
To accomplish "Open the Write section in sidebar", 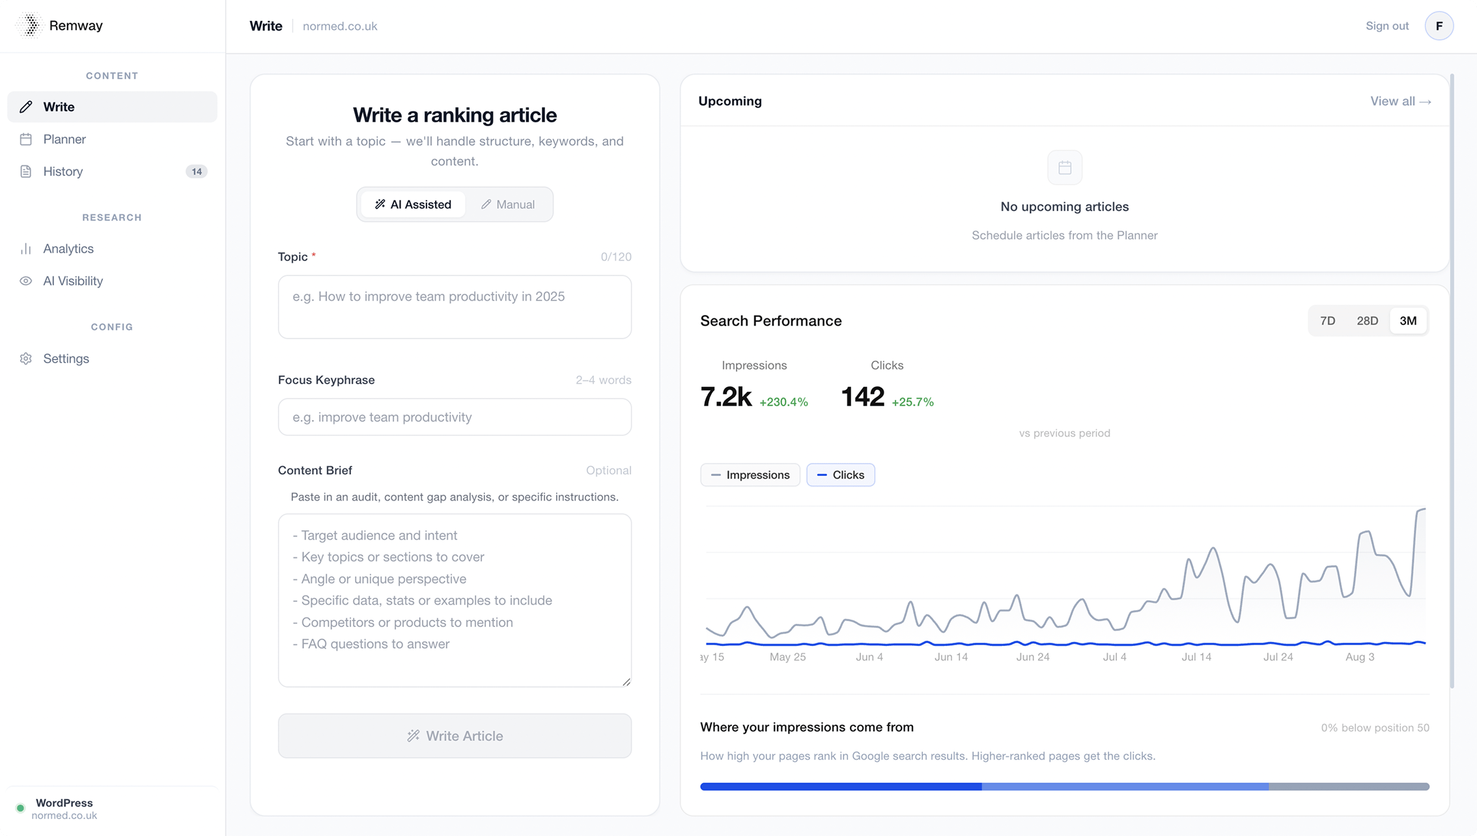I will tap(112, 107).
